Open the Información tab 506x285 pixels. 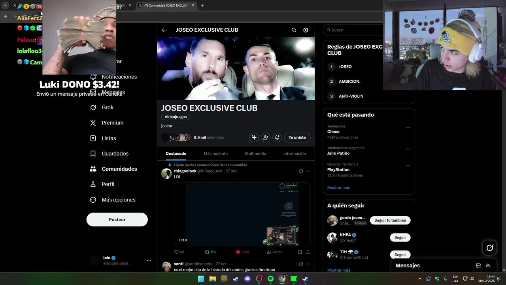pyautogui.click(x=295, y=154)
